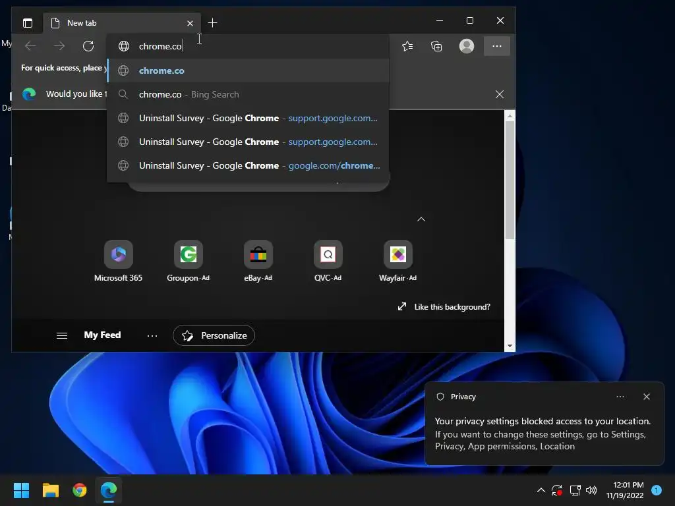The width and height of the screenshot is (675, 506).
Task: Click scrollbar down arrow in Edge
Action: pos(510,346)
